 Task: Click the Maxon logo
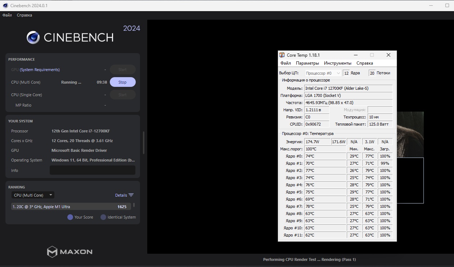click(x=70, y=252)
